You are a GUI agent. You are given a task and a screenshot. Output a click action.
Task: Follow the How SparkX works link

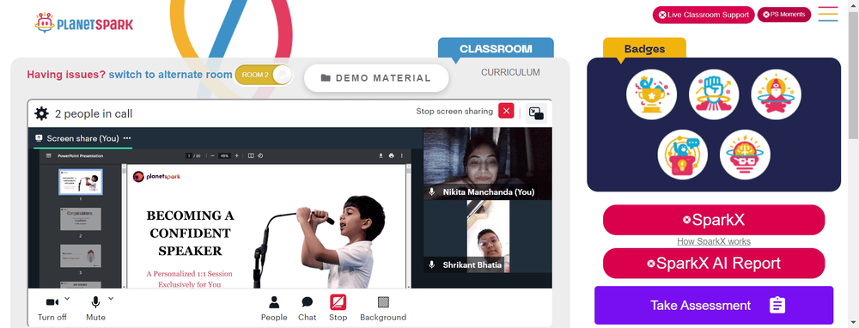click(714, 241)
